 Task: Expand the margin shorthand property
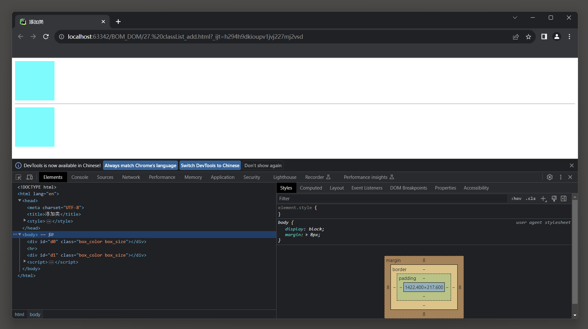[x=307, y=235]
